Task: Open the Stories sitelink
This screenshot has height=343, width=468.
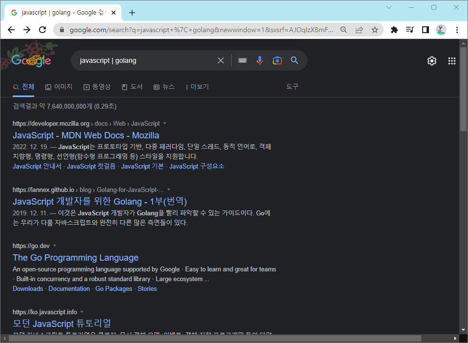Action: point(147,289)
